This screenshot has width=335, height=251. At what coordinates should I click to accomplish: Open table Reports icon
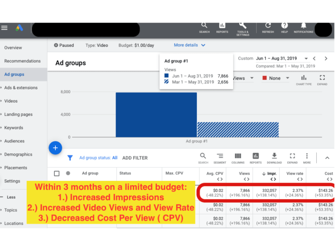pos(256,158)
